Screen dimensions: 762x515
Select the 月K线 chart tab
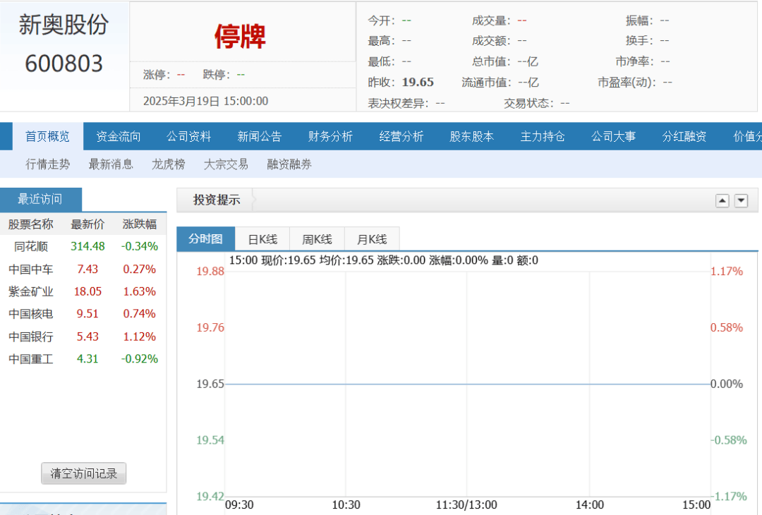click(x=372, y=239)
